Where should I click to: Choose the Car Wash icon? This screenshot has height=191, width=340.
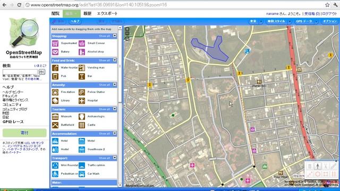pyautogui.click(x=82, y=174)
